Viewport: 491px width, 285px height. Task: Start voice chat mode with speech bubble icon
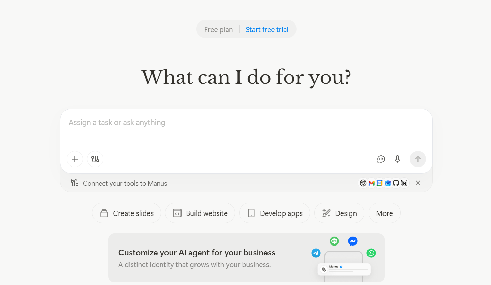coord(381,159)
